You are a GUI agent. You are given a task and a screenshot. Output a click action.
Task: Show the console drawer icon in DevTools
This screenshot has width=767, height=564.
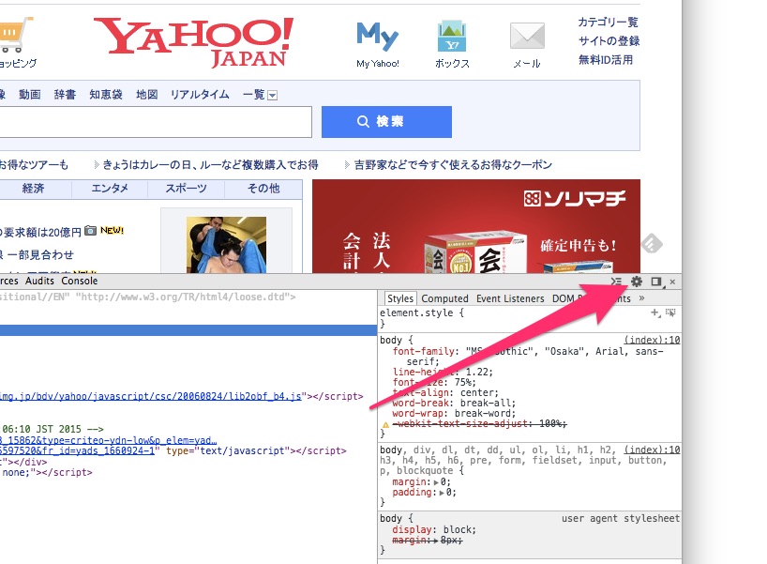[x=616, y=282]
